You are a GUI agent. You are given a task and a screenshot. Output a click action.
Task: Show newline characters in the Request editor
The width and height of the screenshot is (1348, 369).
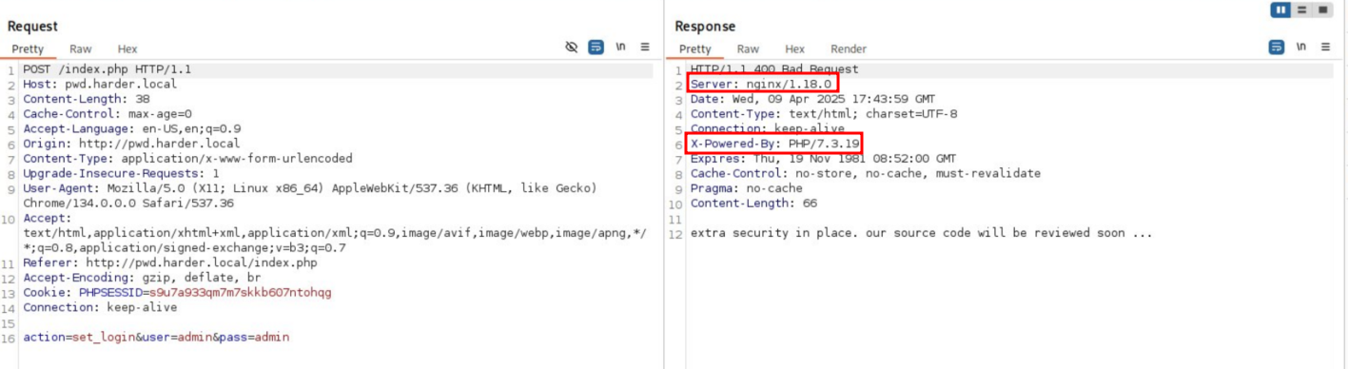tap(620, 47)
